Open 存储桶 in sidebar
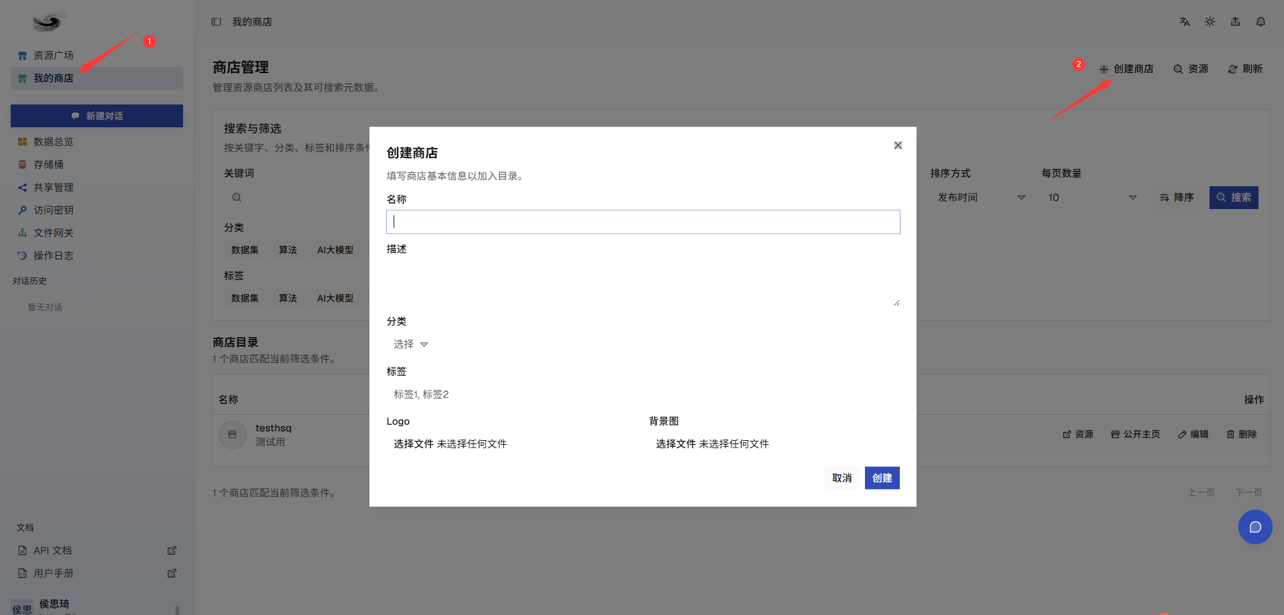The image size is (1284, 615). click(x=97, y=165)
